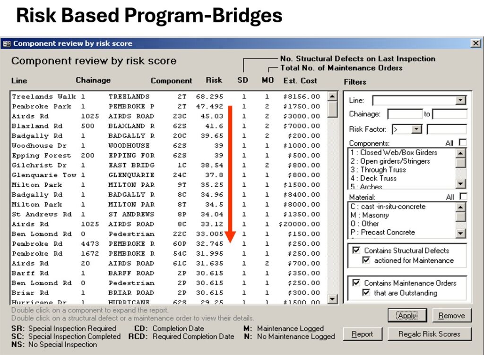Select the Gilchrist Dr row

pyautogui.click(x=169, y=165)
